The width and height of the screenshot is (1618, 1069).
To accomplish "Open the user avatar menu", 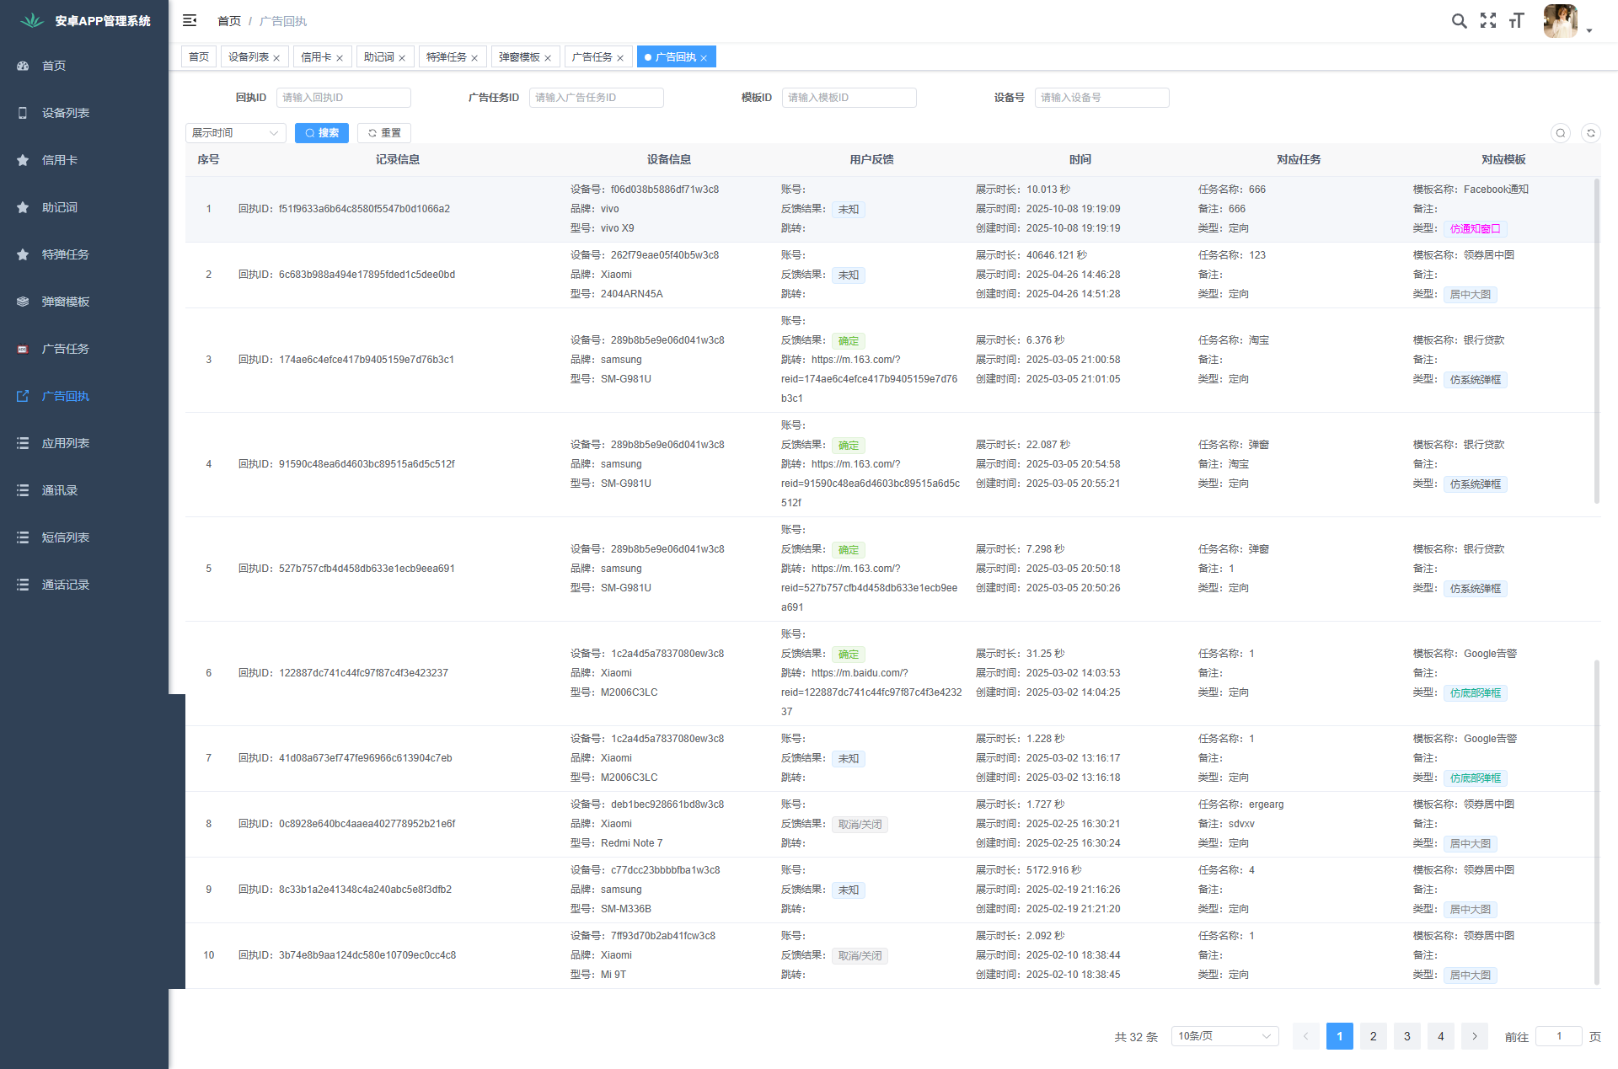I will click(x=1560, y=21).
